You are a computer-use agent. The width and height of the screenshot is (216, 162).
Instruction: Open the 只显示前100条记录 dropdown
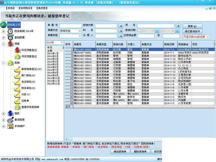click(208, 37)
